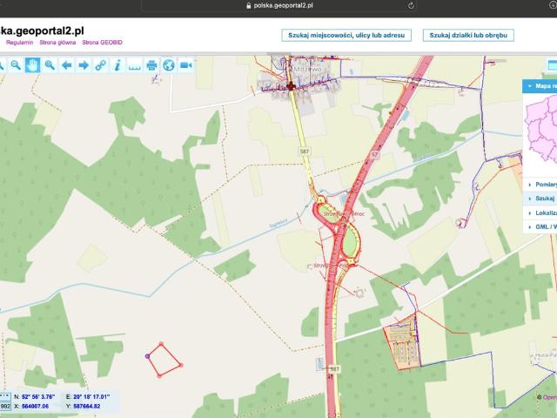Go to previous map view arrow
The width and height of the screenshot is (557, 418).
(x=66, y=64)
